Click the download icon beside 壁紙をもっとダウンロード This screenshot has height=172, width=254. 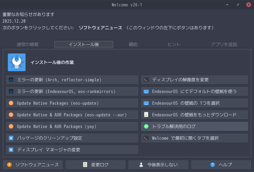click(146, 115)
